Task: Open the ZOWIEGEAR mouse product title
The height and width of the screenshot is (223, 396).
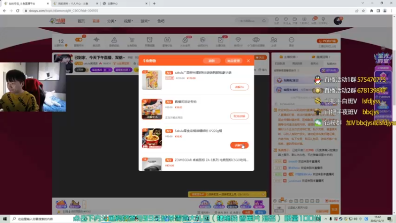Action: (211, 160)
